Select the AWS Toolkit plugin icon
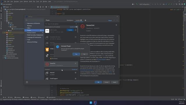 pyautogui.click(x=47, y=31)
